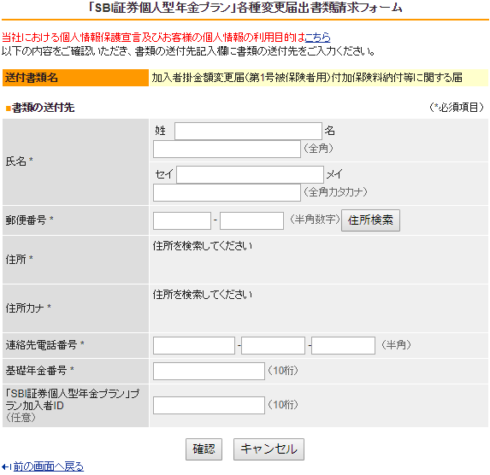Click the 連絡先電話番号 label
Screen dimensions: 490x475
pyautogui.click(x=41, y=345)
